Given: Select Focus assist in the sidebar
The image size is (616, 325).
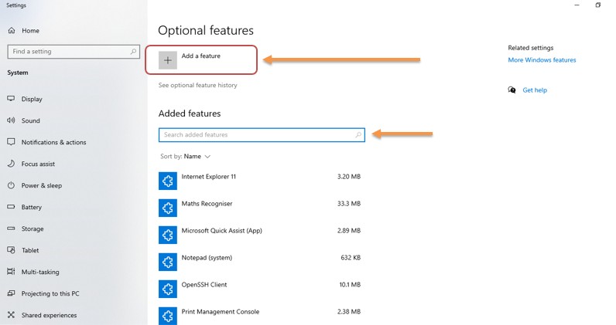Looking at the screenshot, I should 38,164.
